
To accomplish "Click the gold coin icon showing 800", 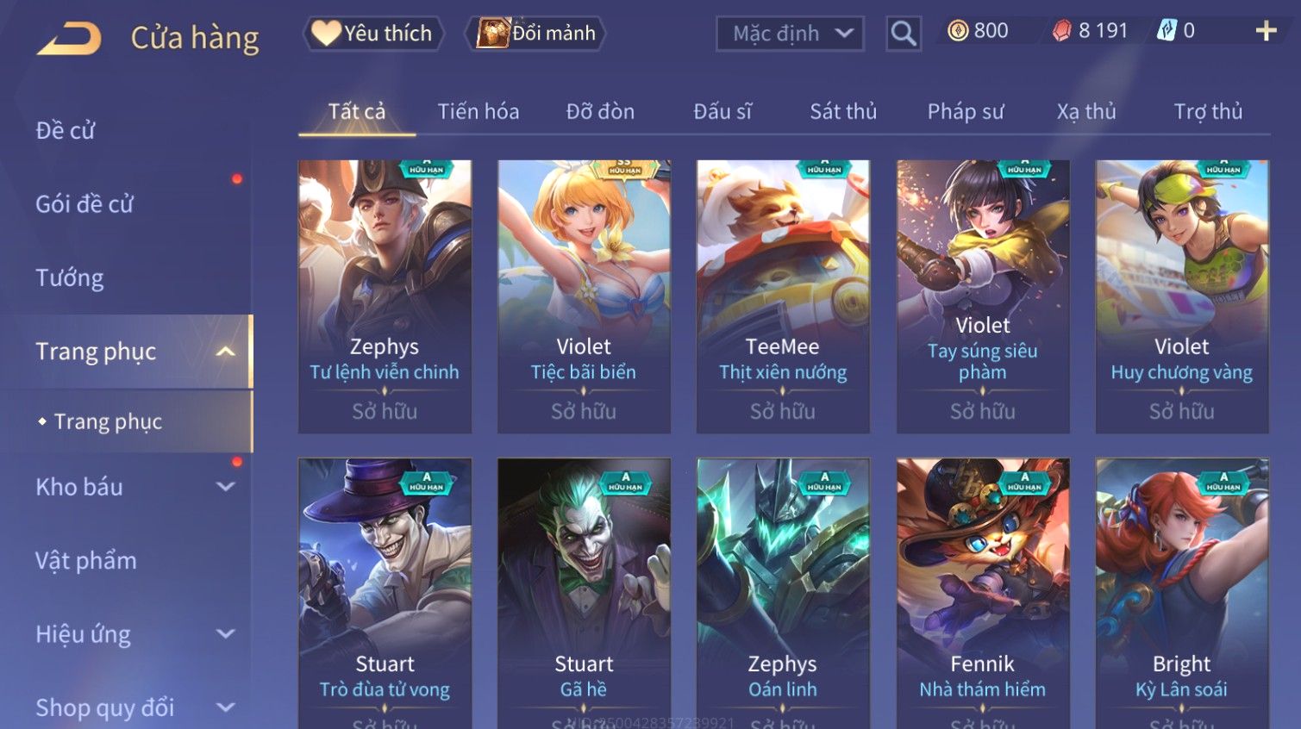I will click(958, 31).
